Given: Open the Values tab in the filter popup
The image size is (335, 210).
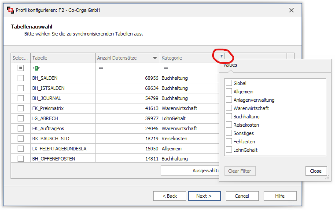Looking at the screenshot, I should pos(230,65).
